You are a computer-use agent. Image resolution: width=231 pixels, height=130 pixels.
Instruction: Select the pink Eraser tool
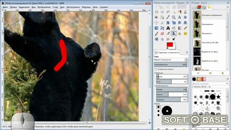coord(162,34)
